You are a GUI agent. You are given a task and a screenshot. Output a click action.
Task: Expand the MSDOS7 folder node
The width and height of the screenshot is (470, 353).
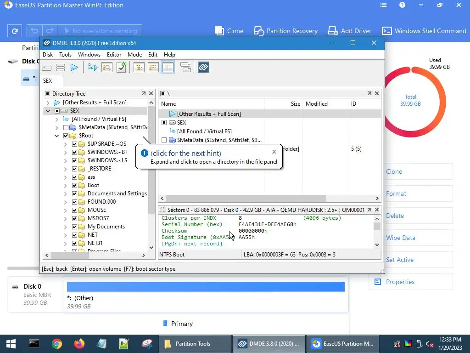tap(65, 218)
